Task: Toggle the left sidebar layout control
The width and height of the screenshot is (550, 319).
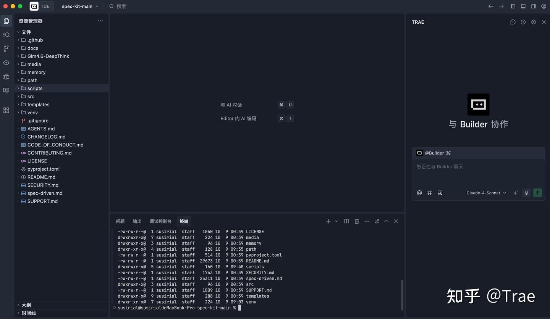Action: [513, 6]
